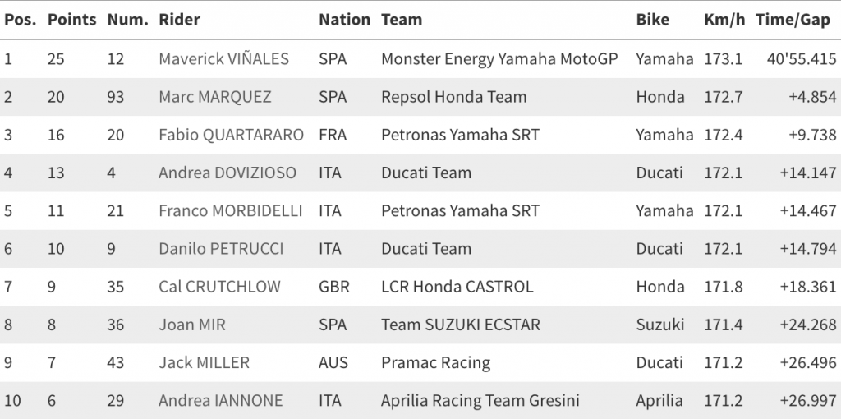The width and height of the screenshot is (841, 419).
Task: Click the Time/Gap column header
Action: tap(793, 20)
